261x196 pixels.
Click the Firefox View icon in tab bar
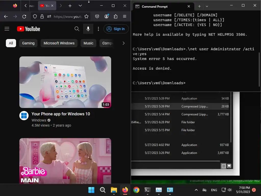15,6
